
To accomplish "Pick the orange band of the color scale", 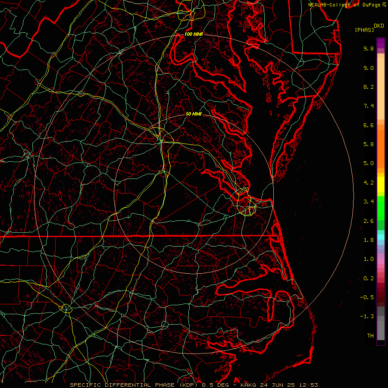I will (381, 149).
